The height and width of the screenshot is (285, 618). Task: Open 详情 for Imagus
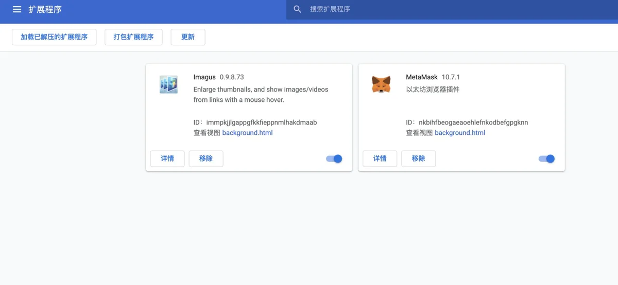click(x=167, y=158)
